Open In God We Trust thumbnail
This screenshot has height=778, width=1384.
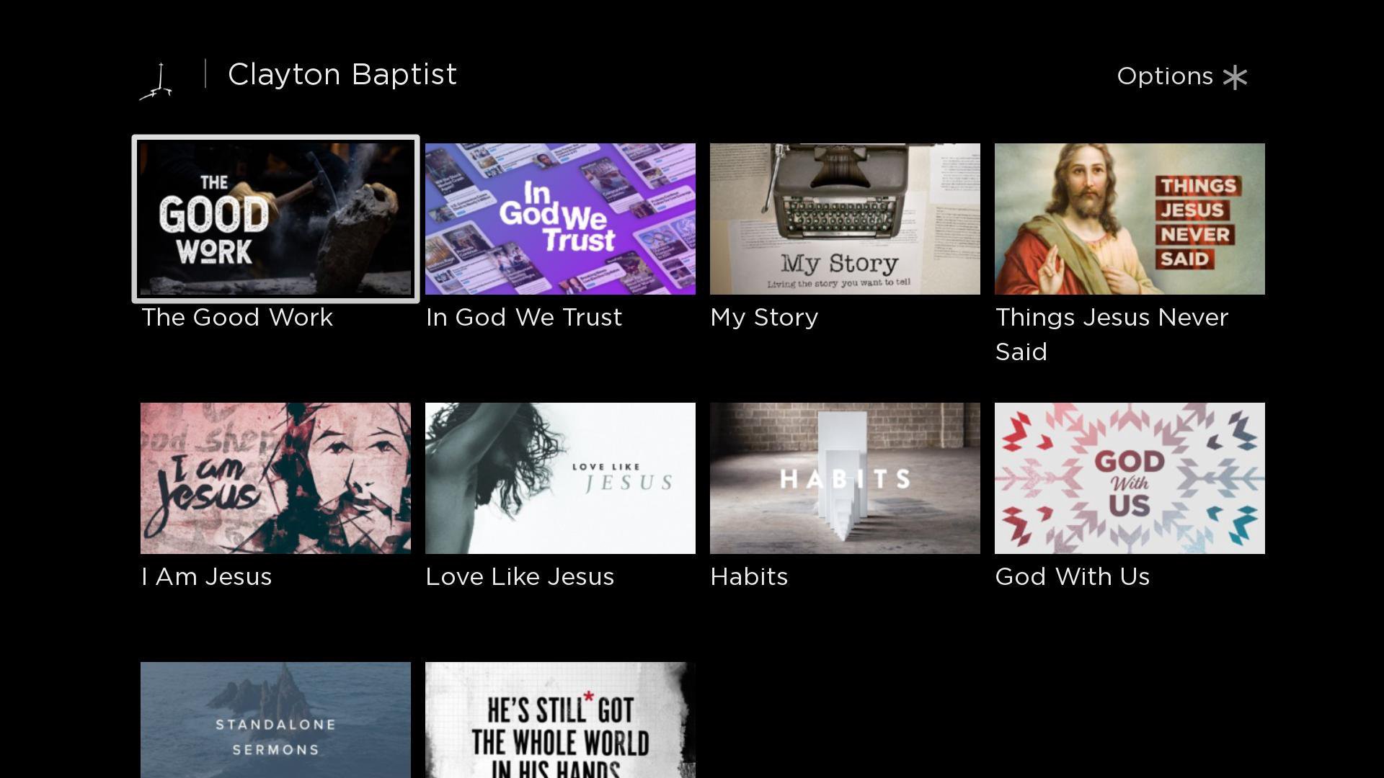coord(560,219)
